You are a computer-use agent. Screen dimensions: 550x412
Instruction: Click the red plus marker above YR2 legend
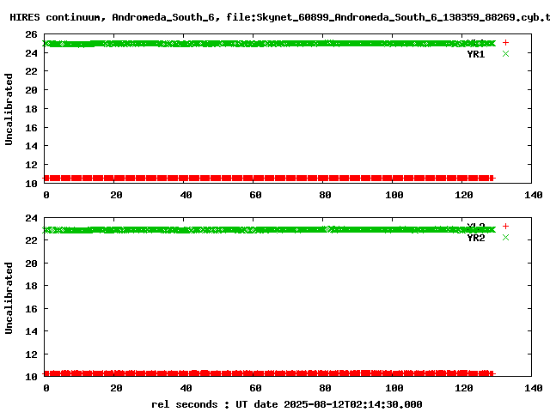(505, 227)
